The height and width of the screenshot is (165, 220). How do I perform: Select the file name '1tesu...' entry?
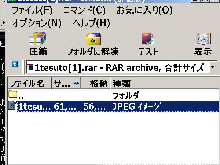pos(34,106)
